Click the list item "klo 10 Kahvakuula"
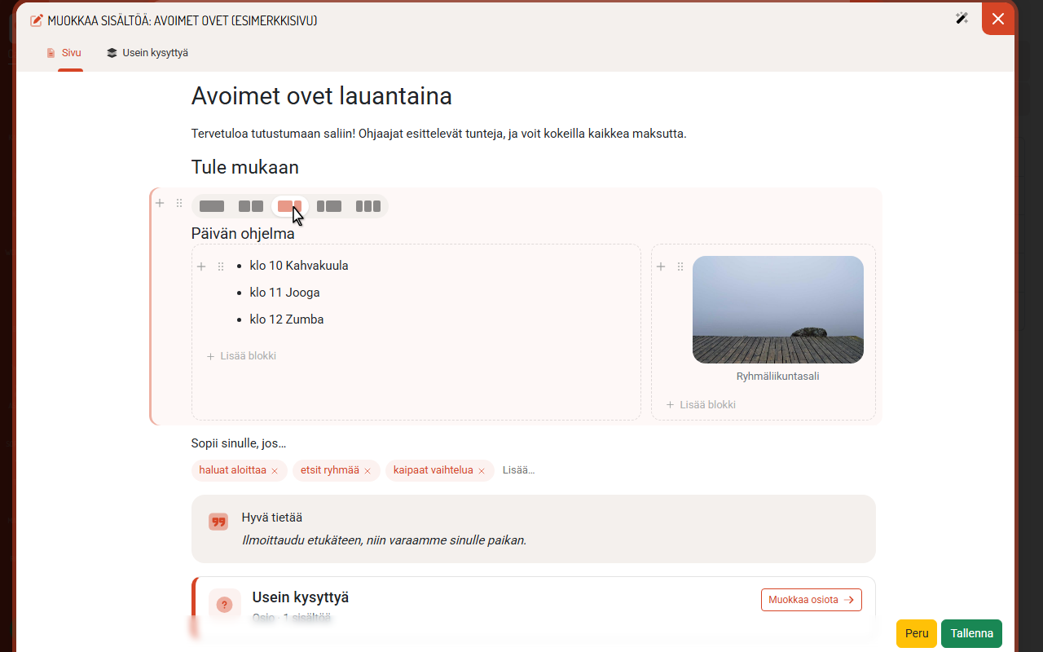This screenshot has width=1043, height=652. pyautogui.click(x=299, y=266)
